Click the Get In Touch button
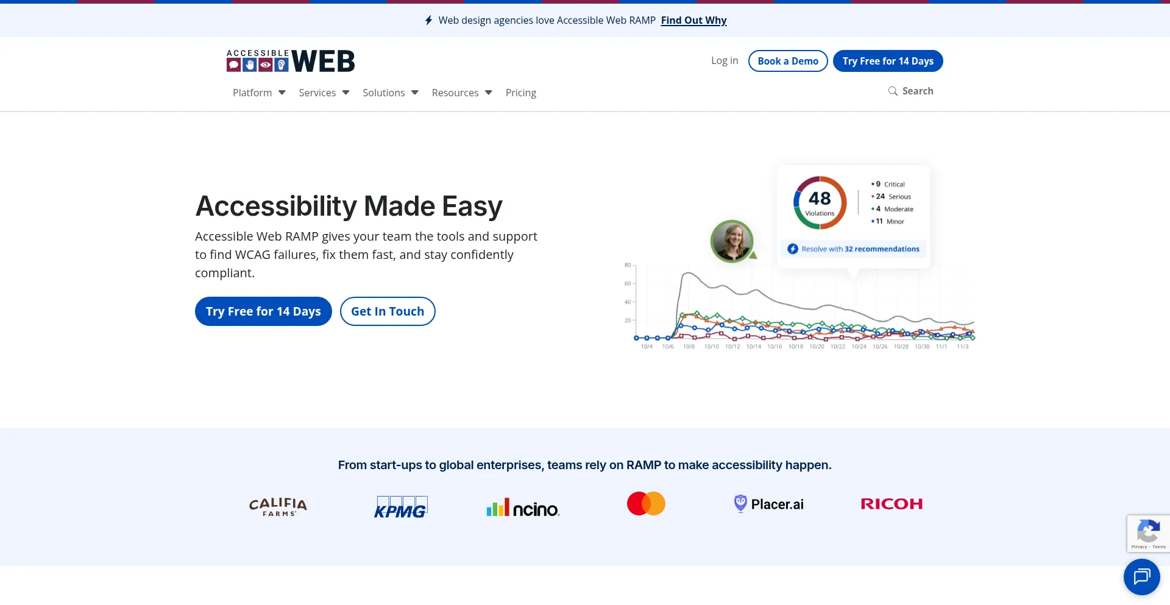Screen dimensions: 1170x605 387,311
